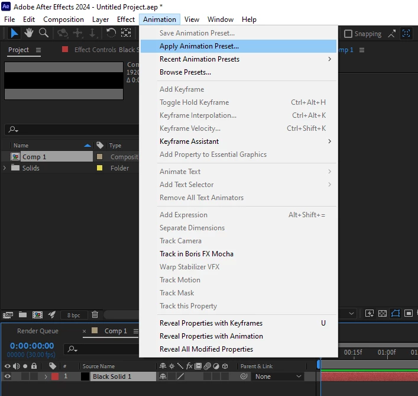Switch to Render Queue tab

[38, 331]
